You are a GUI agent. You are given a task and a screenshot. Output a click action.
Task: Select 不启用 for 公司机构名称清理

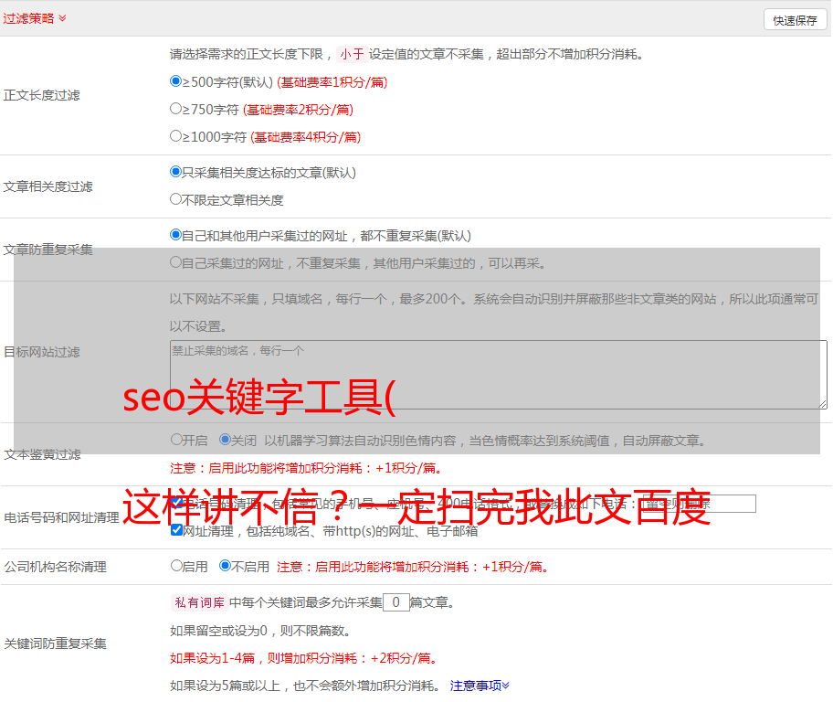225,565
